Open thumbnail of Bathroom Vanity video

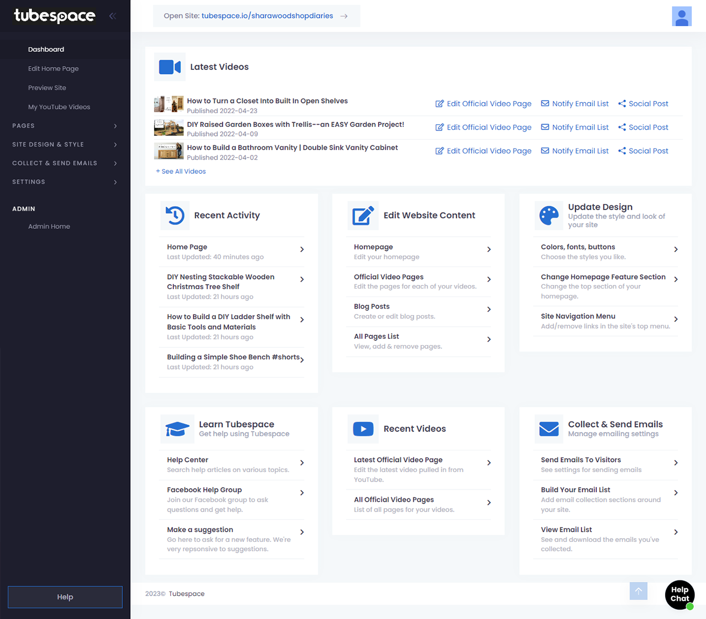pyautogui.click(x=169, y=151)
